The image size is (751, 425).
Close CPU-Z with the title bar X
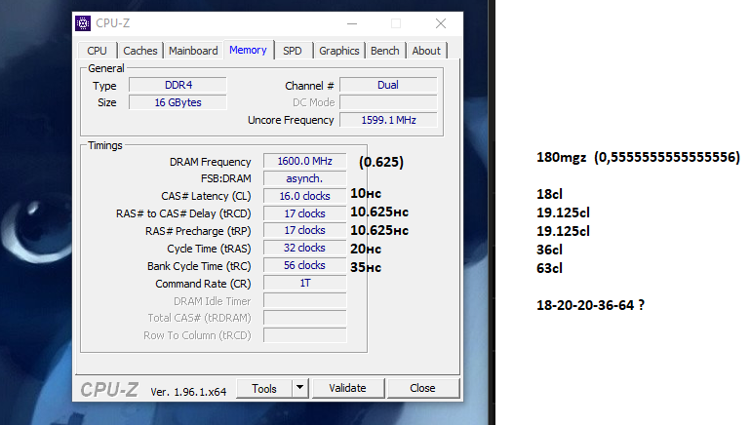(x=441, y=23)
